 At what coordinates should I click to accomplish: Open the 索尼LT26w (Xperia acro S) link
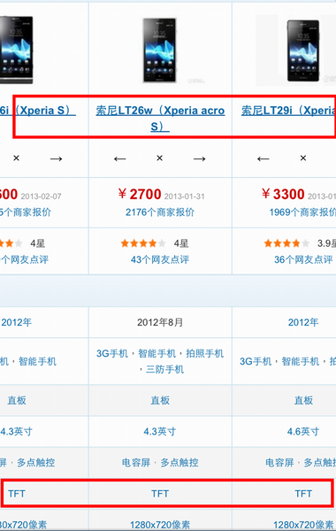(x=160, y=119)
